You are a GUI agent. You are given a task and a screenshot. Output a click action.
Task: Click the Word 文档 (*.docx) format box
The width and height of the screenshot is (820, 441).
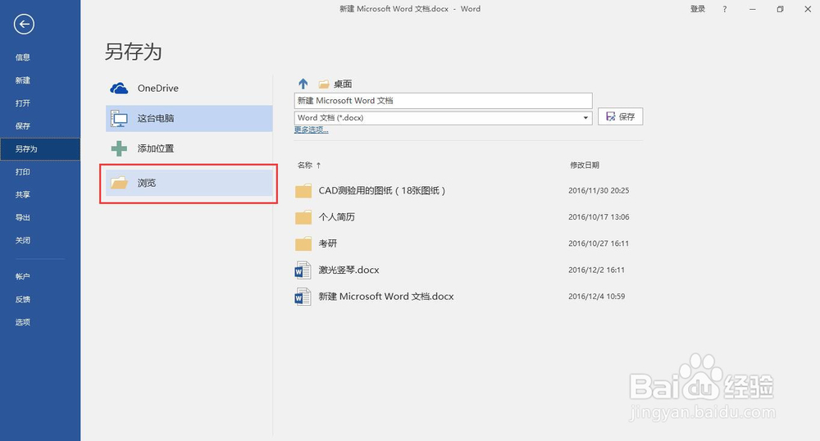443,118
